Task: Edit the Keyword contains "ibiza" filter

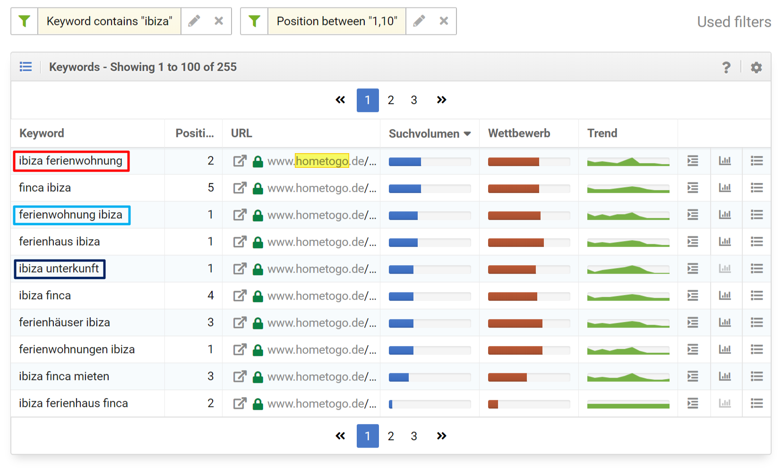Action: point(194,21)
